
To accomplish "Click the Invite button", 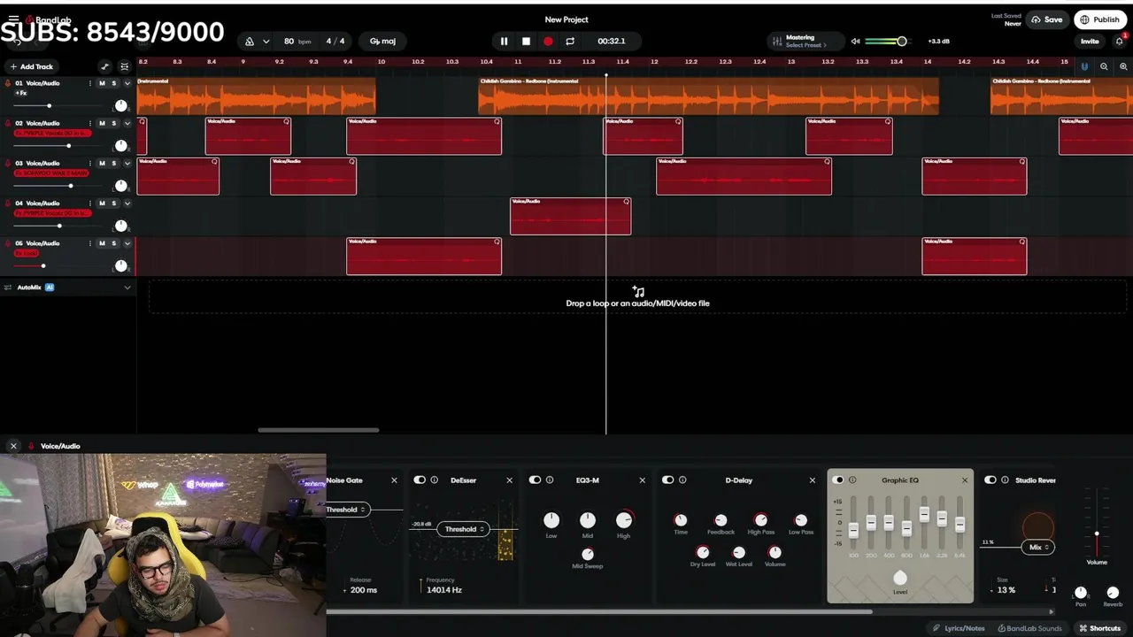I will [x=1090, y=42].
